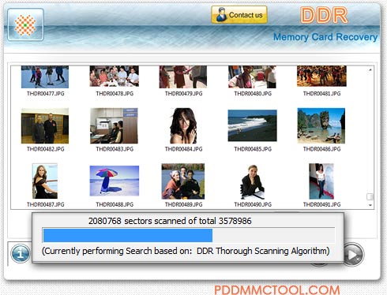Click the blue info icon

[x=21, y=253]
